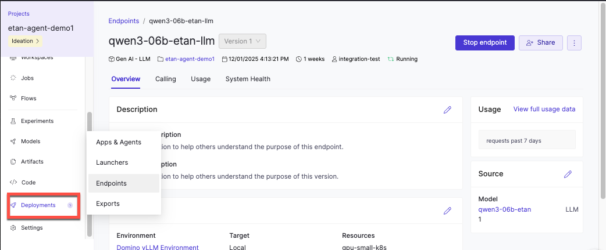Expand the Deployments submenu arrow
The width and height of the screenshot is (606, 250).
(70, 205)
